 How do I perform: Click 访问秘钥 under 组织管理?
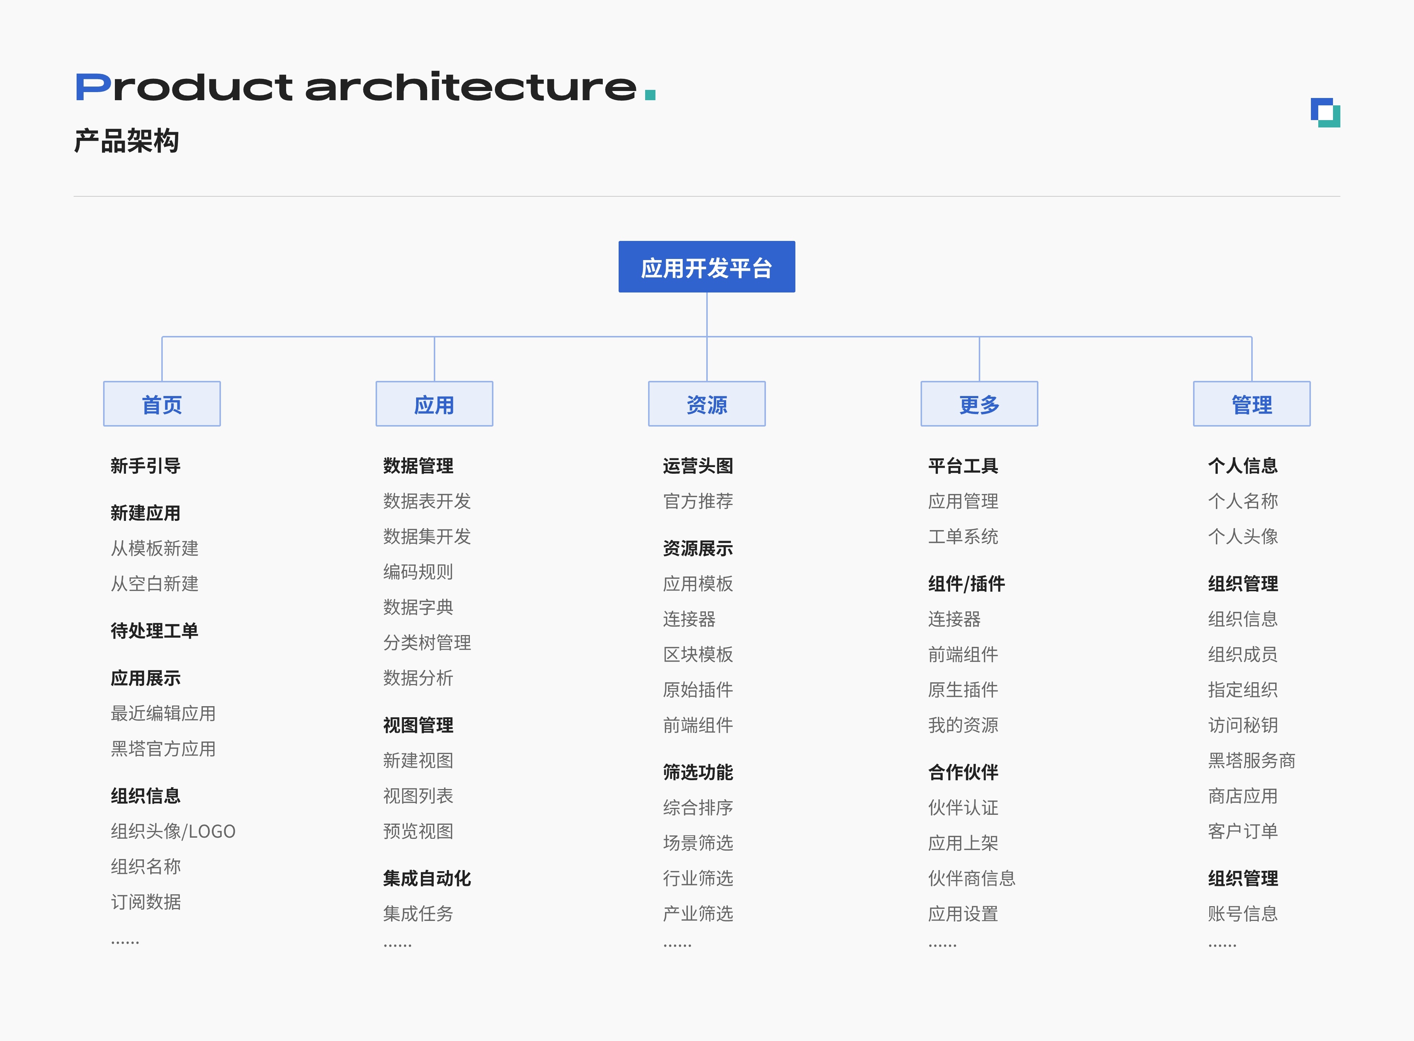(1242, 725)
